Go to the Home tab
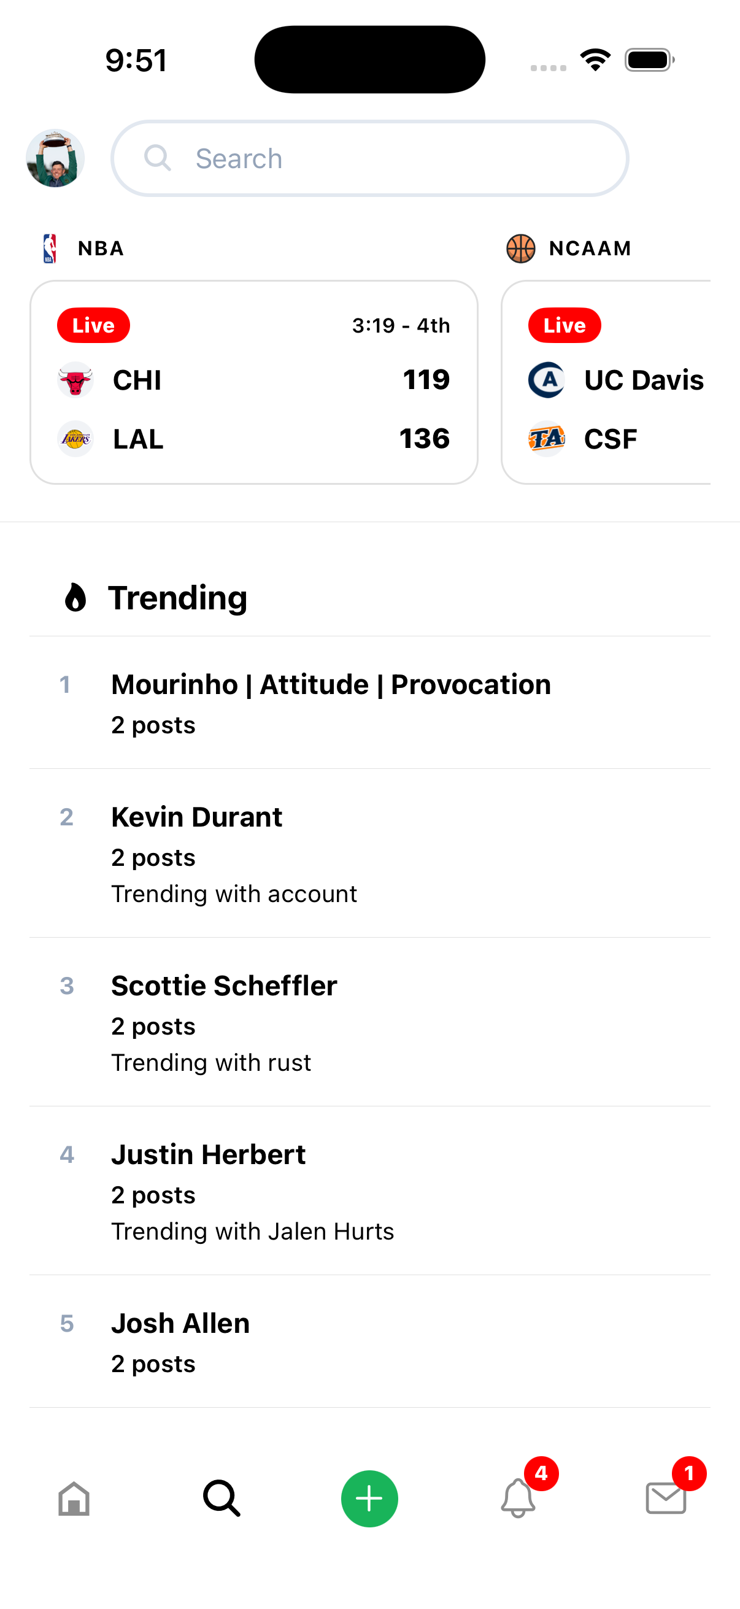740x1609 pixels. click(x=74, y=1499)
